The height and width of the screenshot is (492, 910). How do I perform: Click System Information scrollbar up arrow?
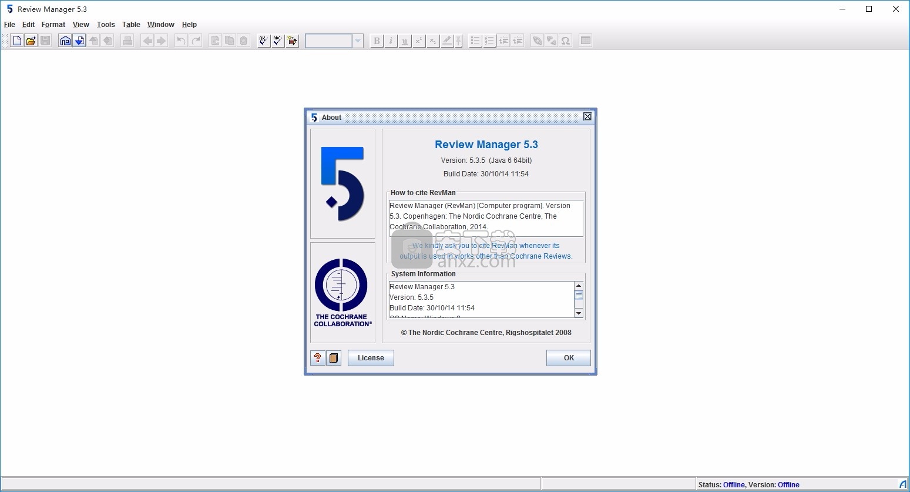(x=579, y=286)
